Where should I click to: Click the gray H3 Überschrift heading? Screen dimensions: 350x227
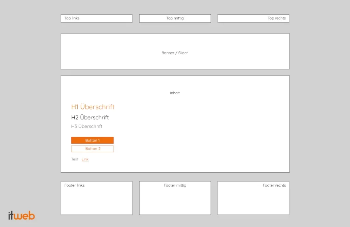click(86, 126)
